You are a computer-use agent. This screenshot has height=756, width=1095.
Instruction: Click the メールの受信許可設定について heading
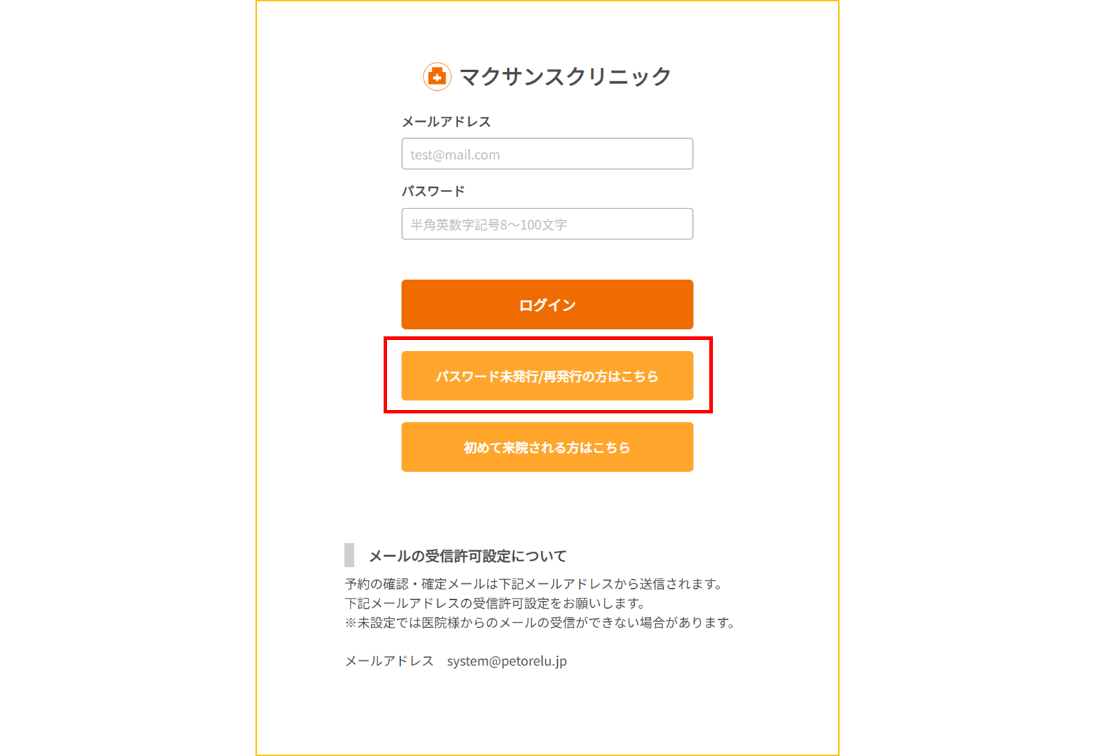pos(468,556)
